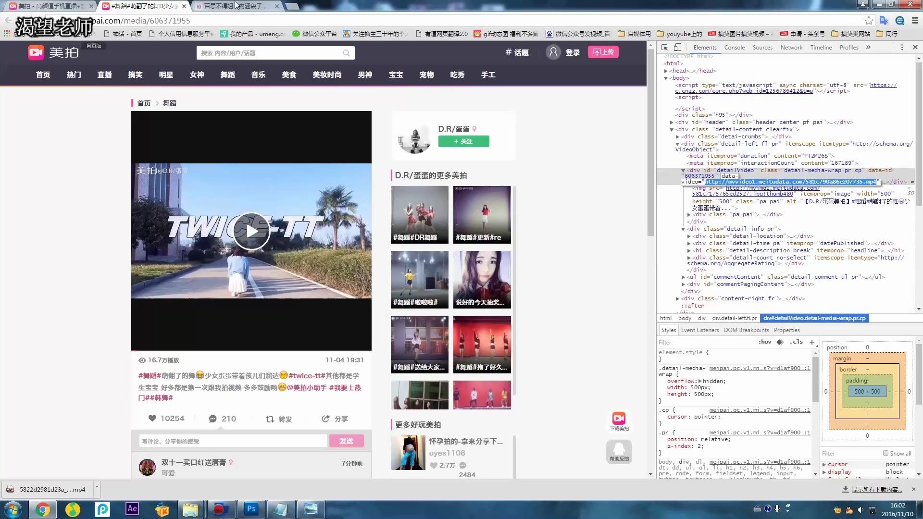Open the Event Listeners pane tab
This screenshot has width=923, height=519.
pos(699,330)
